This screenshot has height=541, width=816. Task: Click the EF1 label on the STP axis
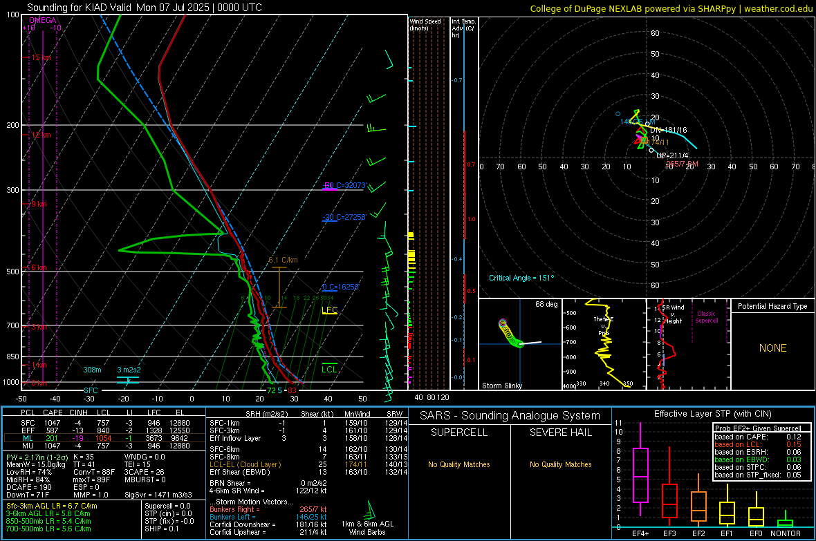727,533
